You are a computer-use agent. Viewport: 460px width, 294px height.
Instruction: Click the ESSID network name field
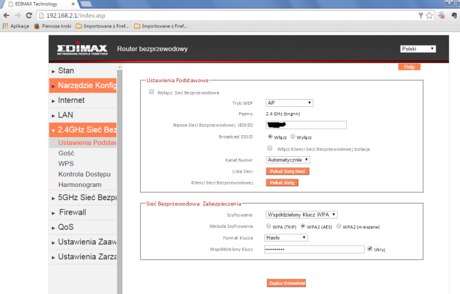pos(306,125)
